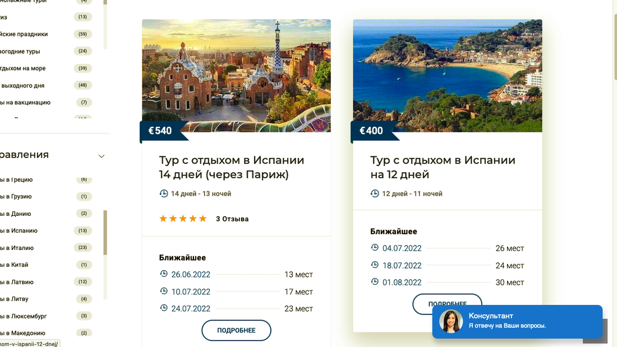Click the clock icon next to 26.06.2022

click(164, 274)
